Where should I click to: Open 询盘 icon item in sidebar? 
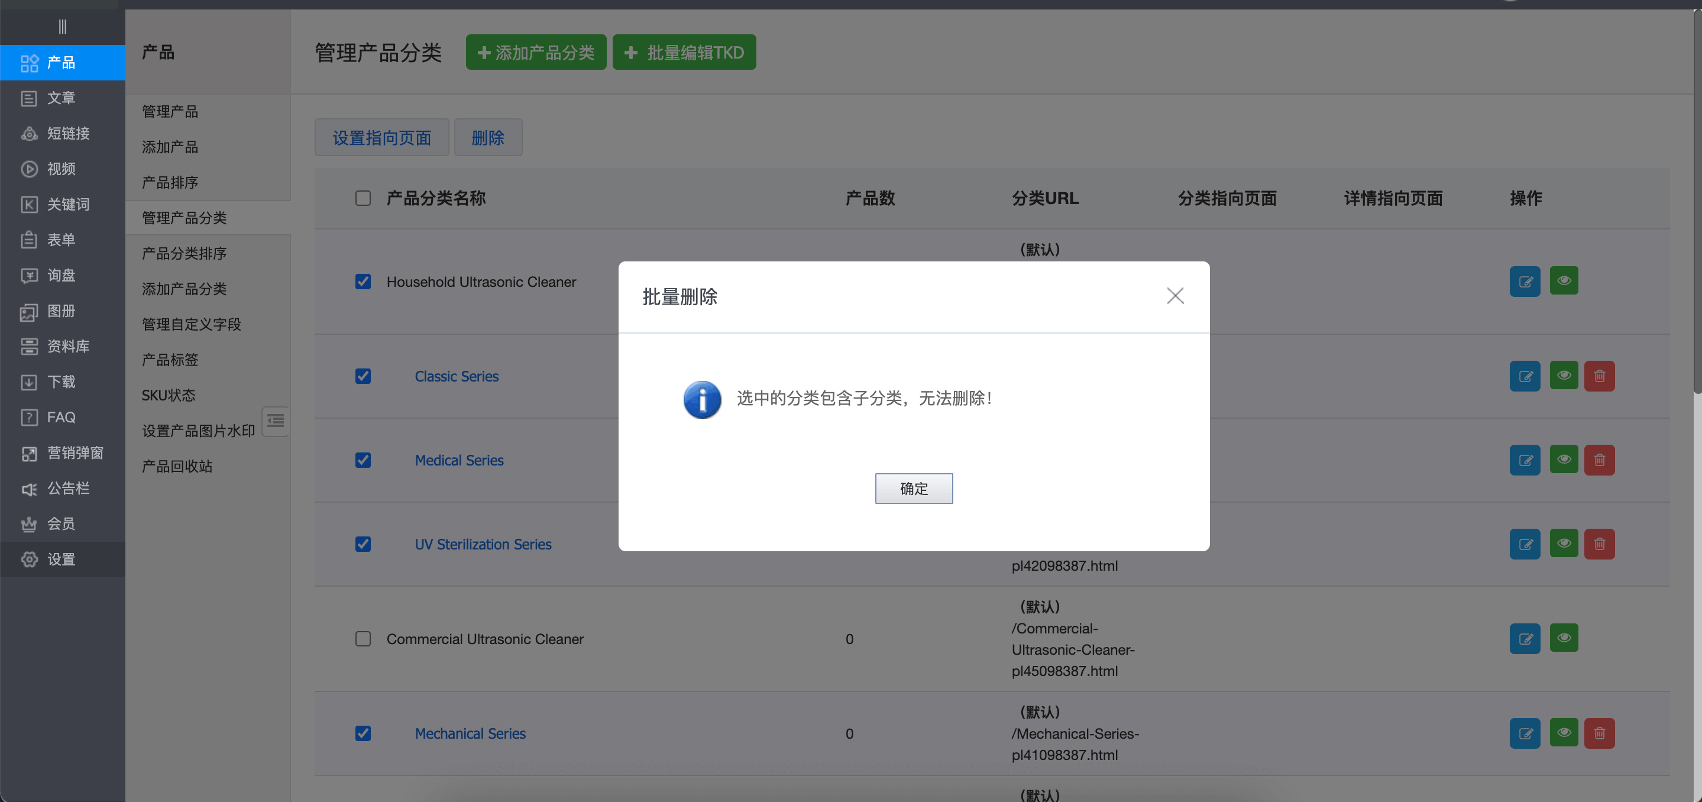click(61, 275)
